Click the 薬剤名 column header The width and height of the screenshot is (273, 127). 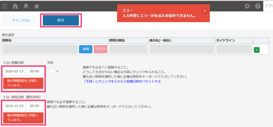(55, 41)
